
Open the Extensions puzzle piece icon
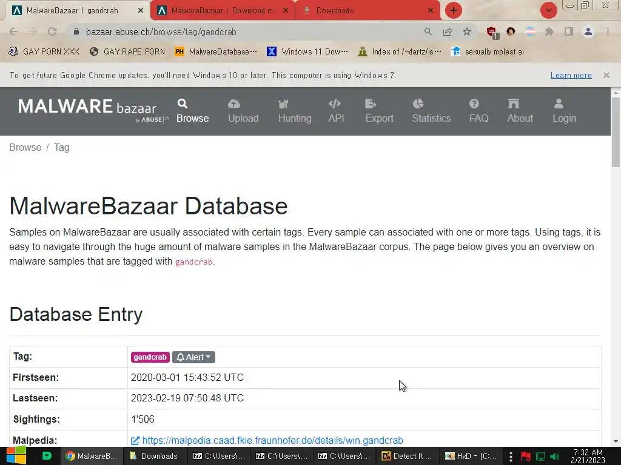point(549,31)
